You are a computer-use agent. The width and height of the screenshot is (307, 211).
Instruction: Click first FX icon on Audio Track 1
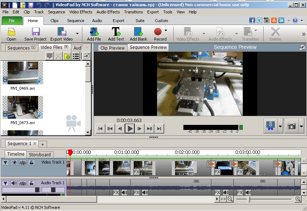pos(116,193)
